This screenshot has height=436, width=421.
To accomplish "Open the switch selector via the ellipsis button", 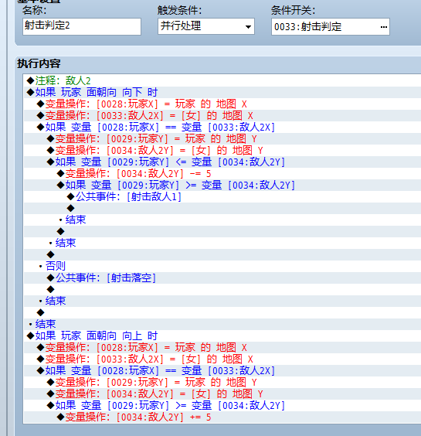I will (x=384, y=27).
